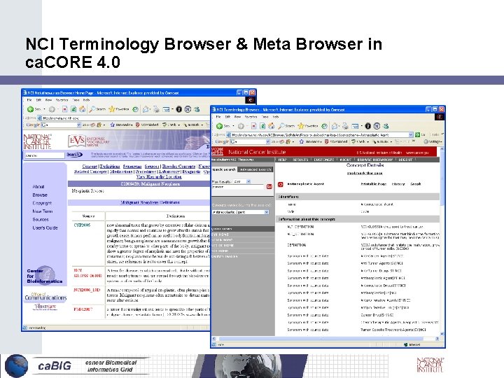This screenshot has height=378, width=504.
Task: Switch to the Advanced search tab
Action: 255,169
